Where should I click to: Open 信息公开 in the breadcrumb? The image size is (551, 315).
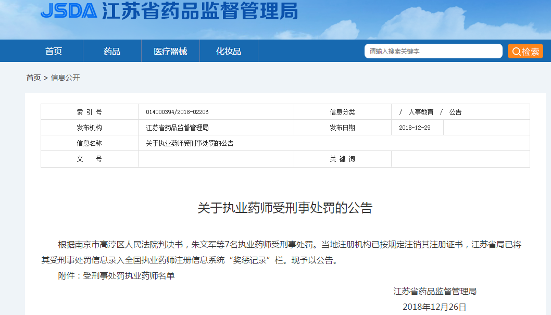point(66,78)
